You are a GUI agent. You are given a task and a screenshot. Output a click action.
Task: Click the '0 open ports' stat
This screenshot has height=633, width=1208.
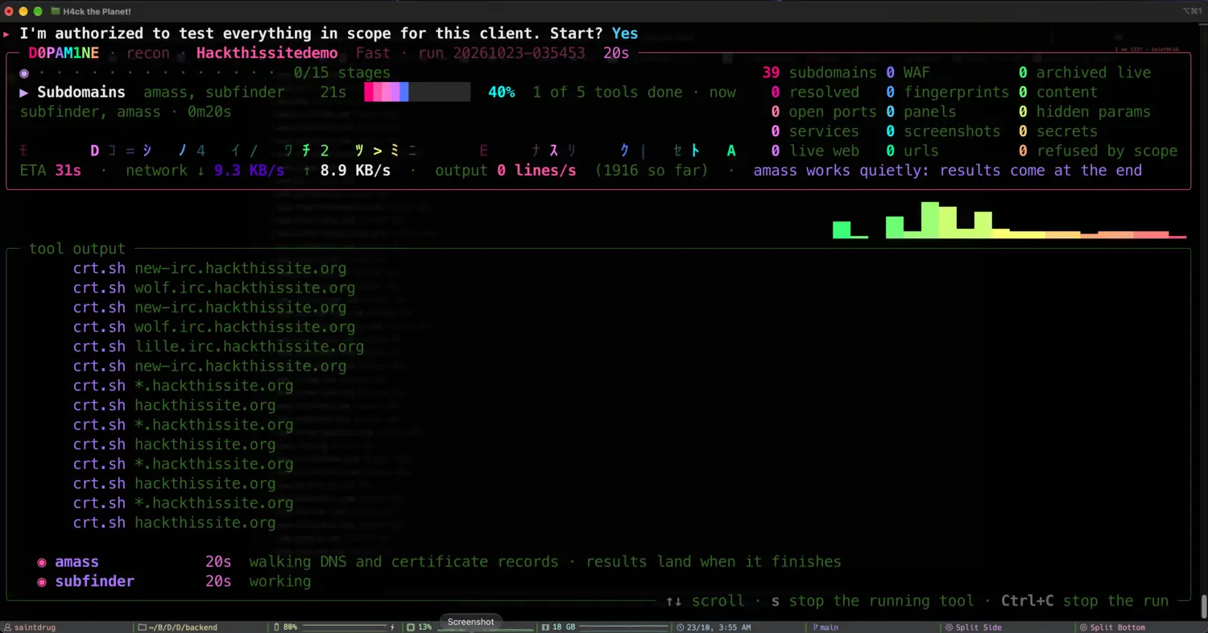click(x=824, y=112)
